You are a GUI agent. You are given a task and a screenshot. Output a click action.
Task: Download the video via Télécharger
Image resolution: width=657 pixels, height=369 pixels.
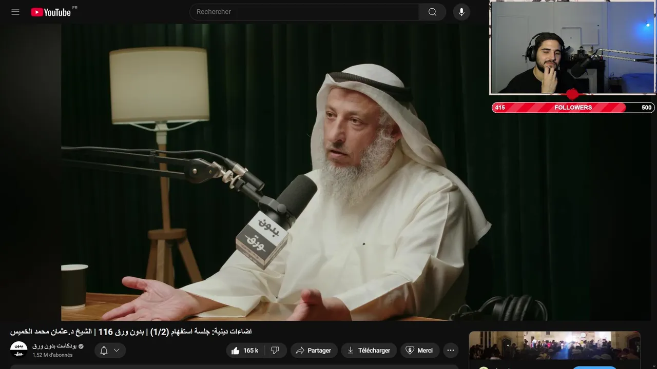369,351
